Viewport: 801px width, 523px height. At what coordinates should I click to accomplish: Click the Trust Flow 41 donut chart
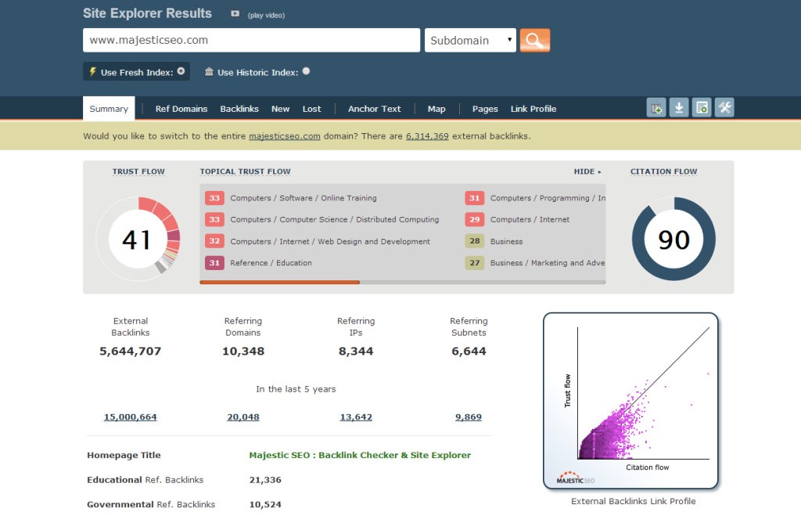click(138, 239)
